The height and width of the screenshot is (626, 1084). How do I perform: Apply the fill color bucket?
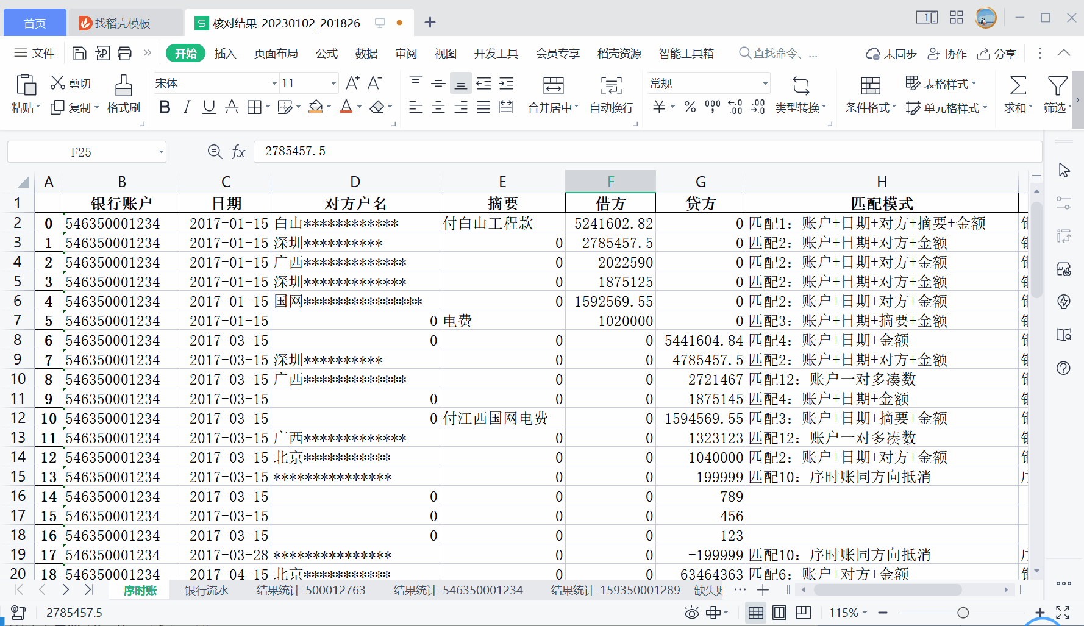click(x=315, y=107)
